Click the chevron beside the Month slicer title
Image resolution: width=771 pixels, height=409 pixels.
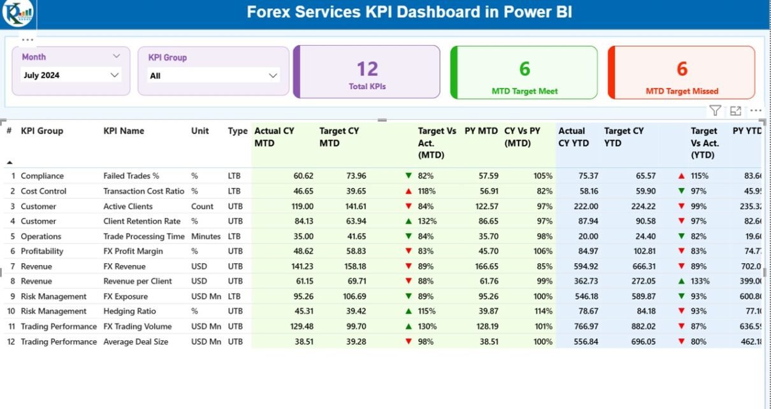pyautogui.click(x=116, y=57)
